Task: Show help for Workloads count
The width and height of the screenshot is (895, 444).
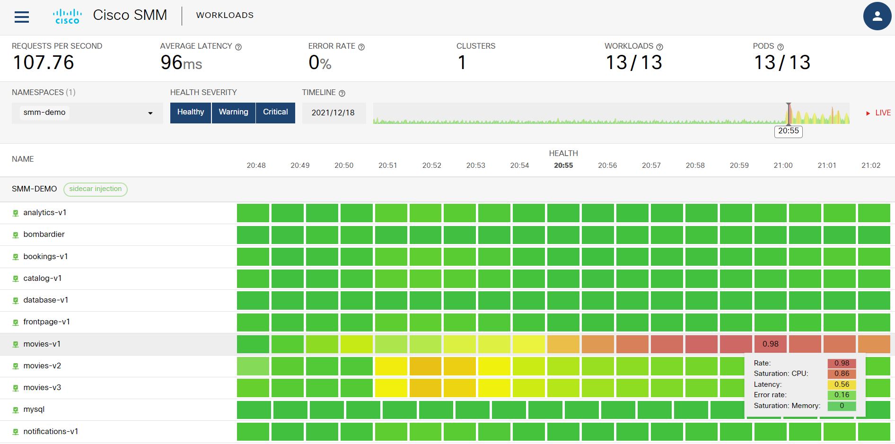Action: tap(659, 47)
